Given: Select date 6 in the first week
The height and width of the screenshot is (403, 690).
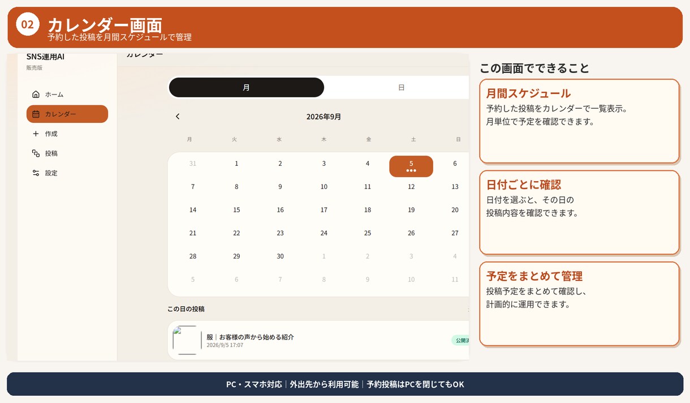Looking at the screenshot, I should 455,164.
